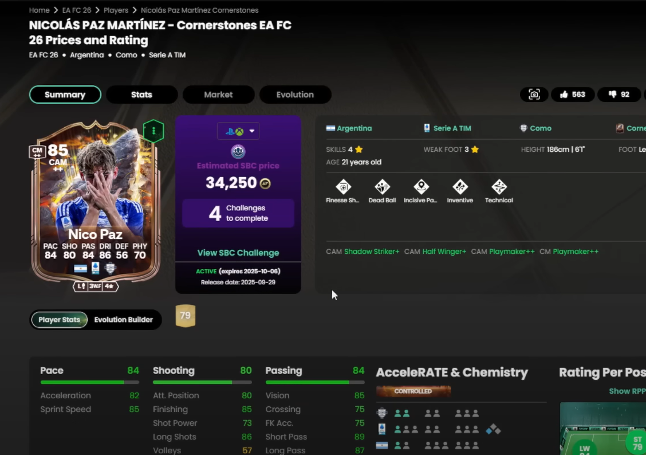Like the card with thumbs up 563
The width and height of the screenshot is (646, 455).
tap(573, 95)
